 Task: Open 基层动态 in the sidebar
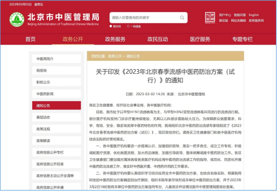57,117
